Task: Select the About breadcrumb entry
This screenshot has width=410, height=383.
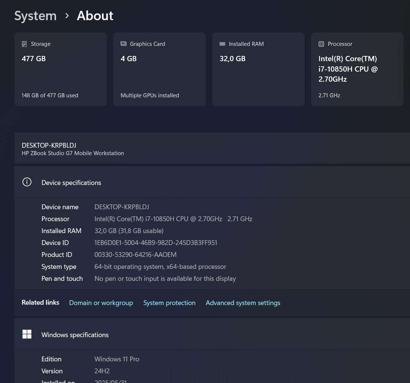Action: point(95,16)
